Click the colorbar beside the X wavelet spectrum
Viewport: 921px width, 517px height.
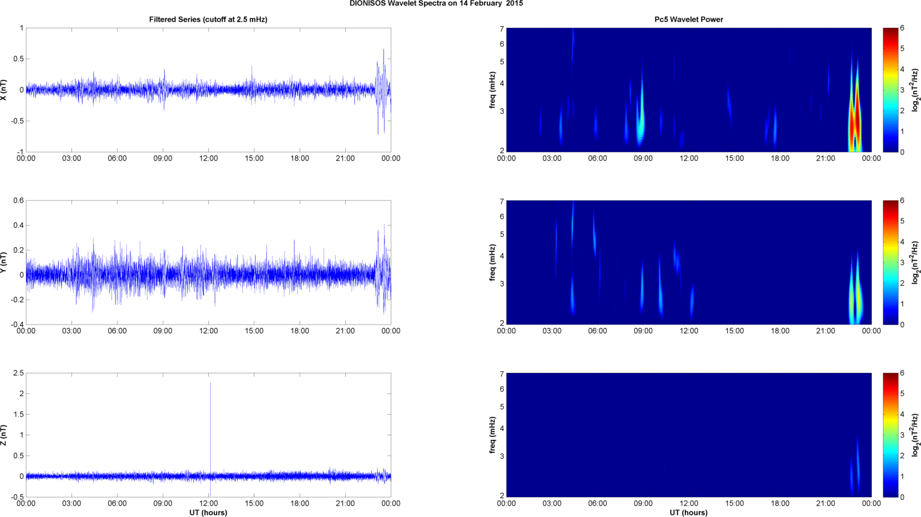click(x=890, y=90)
